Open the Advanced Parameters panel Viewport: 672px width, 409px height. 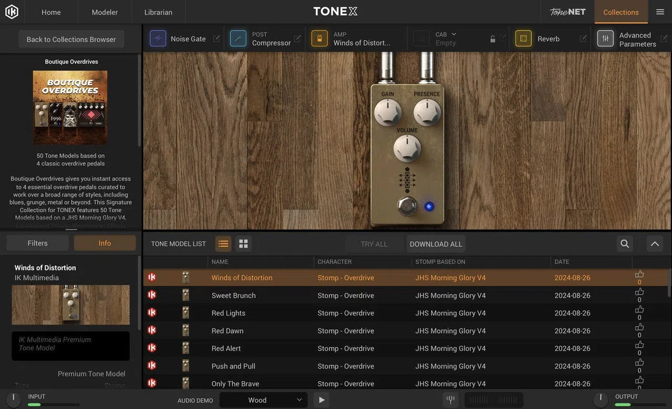(605, 38)
